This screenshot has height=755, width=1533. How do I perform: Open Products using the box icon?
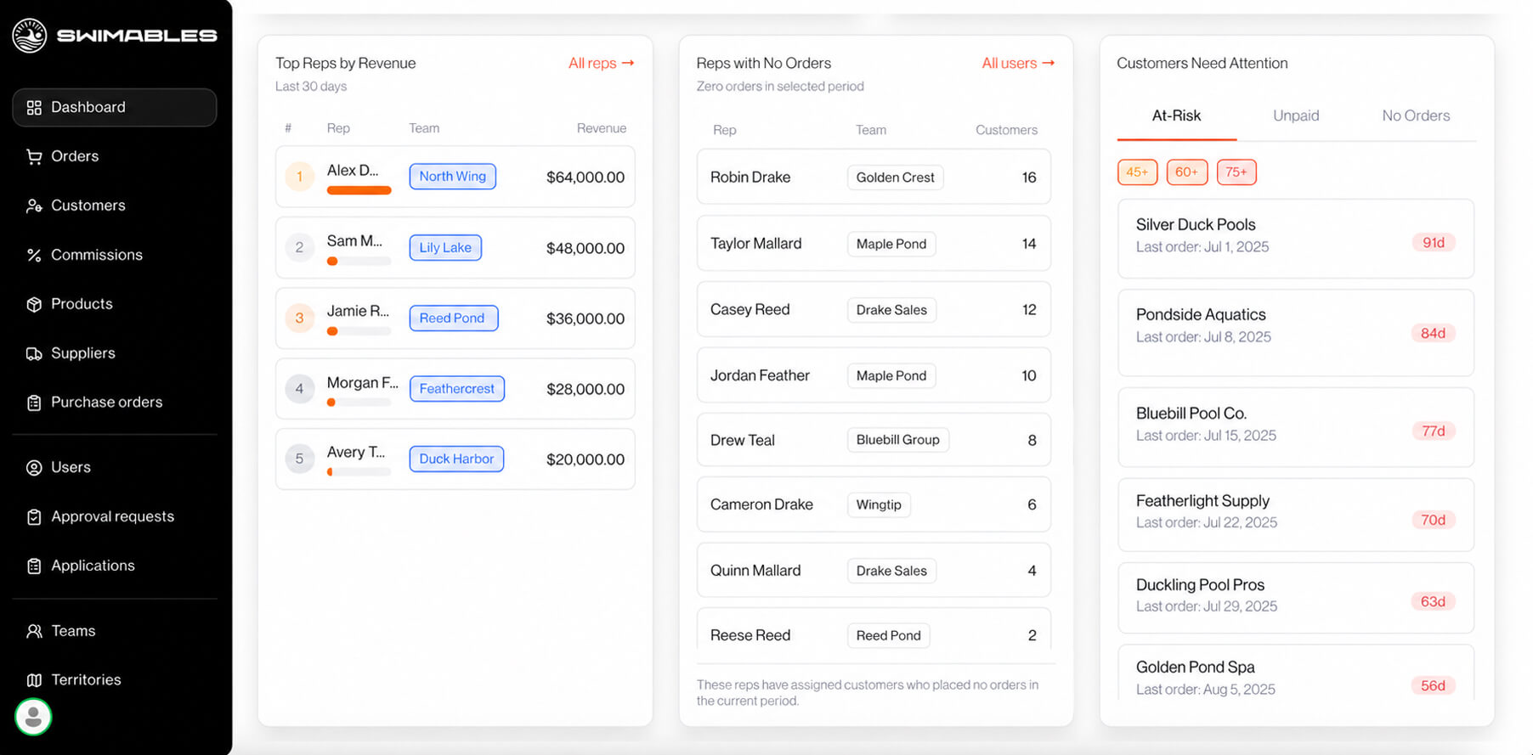tap(34, 305)
